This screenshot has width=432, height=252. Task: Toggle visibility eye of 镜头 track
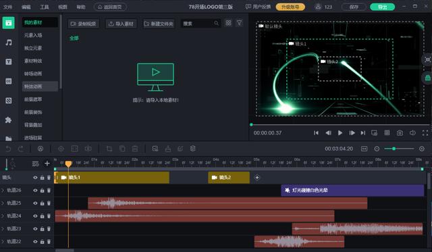coord(35,178)
